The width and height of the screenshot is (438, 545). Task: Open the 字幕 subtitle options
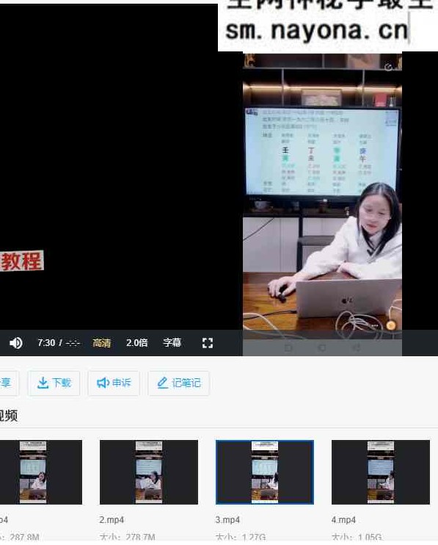(172, 343)
